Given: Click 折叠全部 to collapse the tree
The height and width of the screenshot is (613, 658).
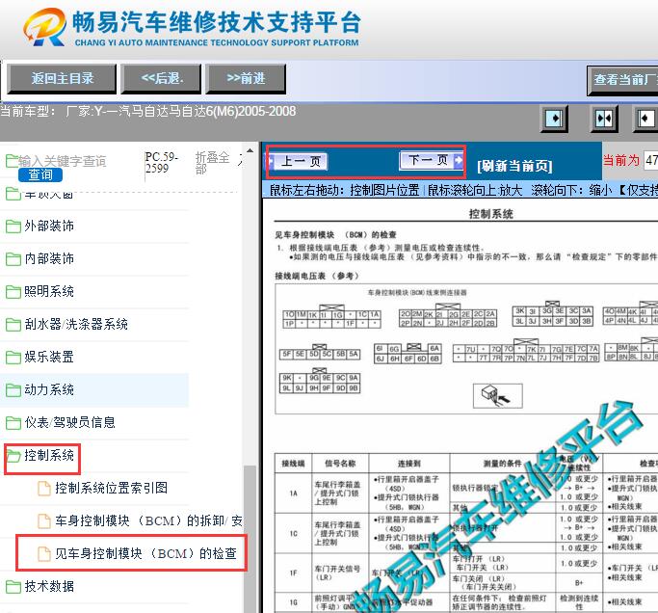Looking at the screenshot, I should [x=212, y=163].
